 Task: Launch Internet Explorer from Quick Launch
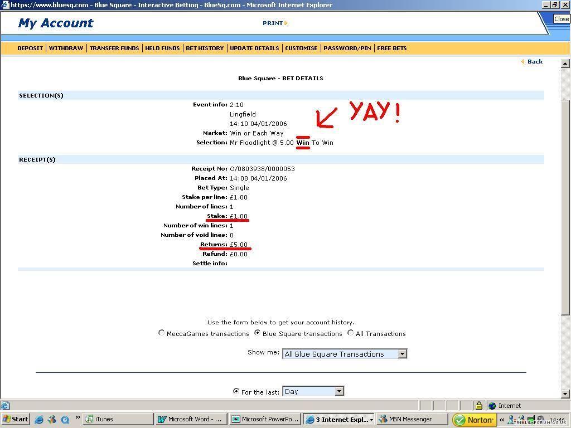pos(38,419)
